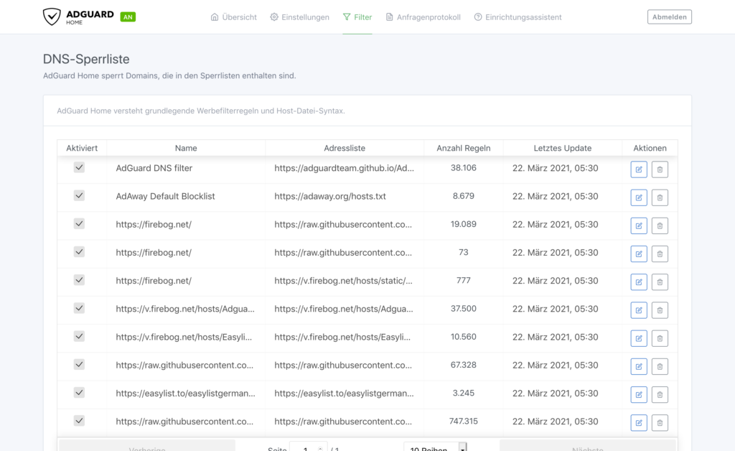
Task: Delete the filter with 37.500 rules
Action: [660, 310]
